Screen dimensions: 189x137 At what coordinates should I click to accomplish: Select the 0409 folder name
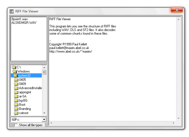(x=22, y=84)
